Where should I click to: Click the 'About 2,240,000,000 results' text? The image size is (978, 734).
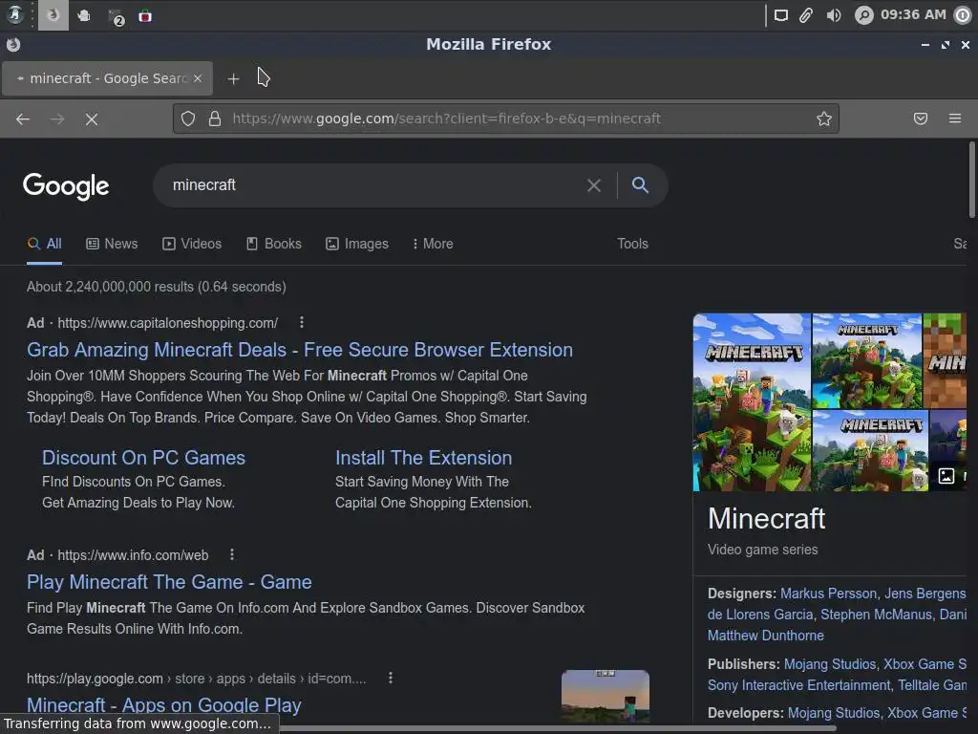[157, 287]
